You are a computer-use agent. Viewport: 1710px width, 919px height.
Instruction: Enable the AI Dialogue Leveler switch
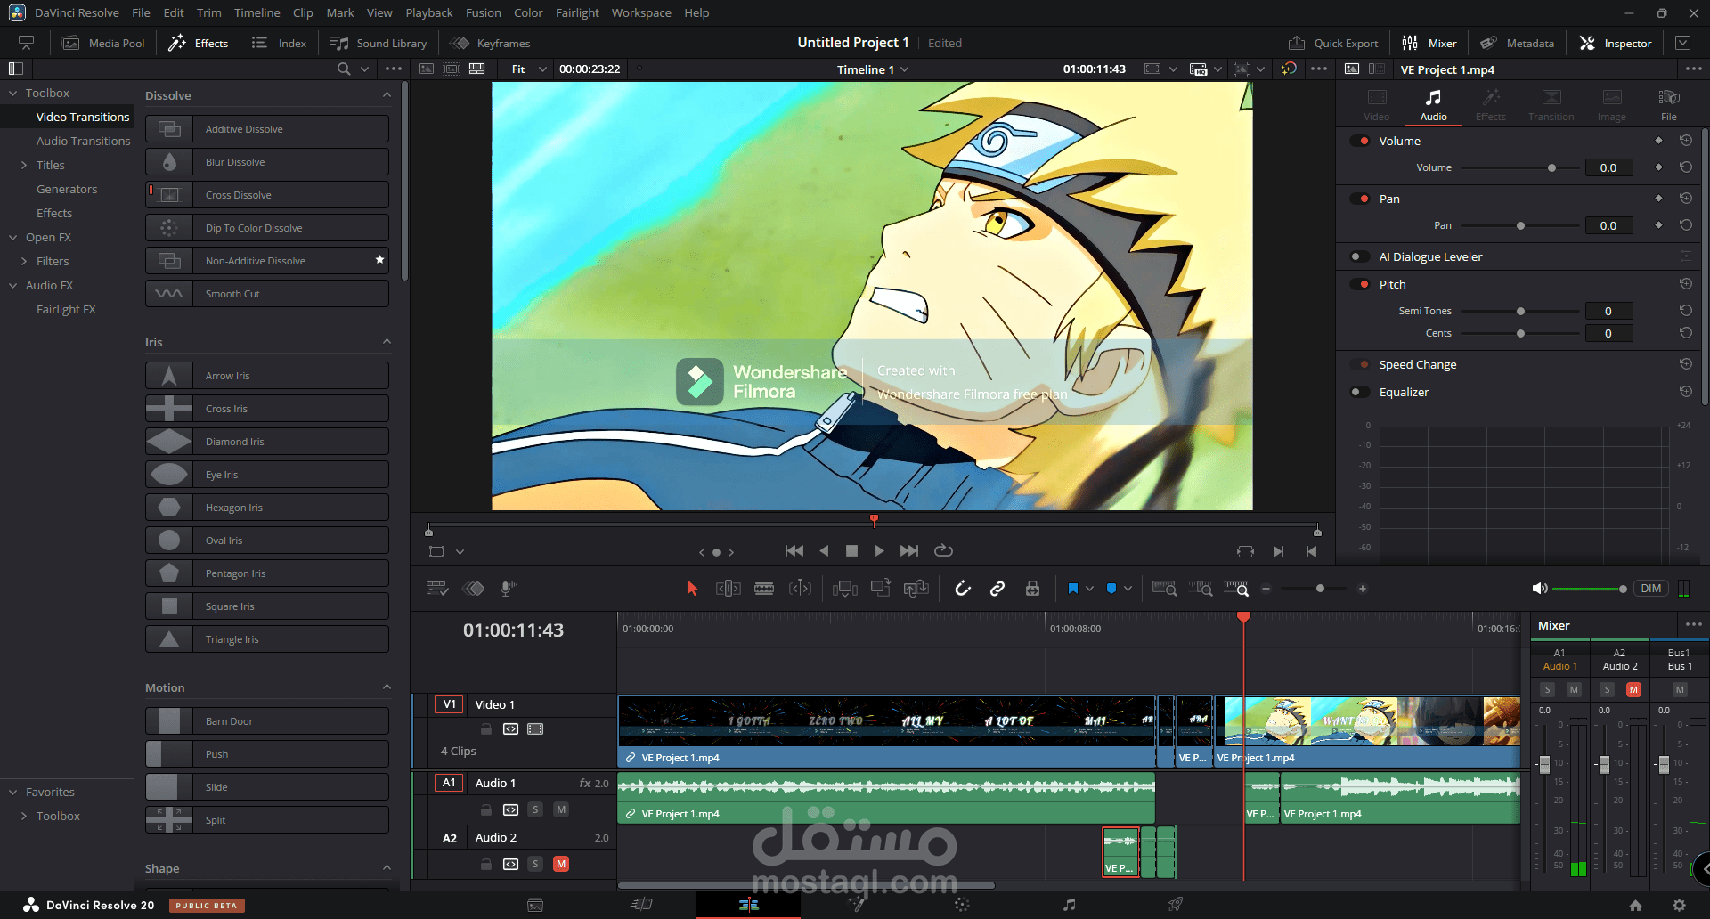click(x=1360, y=256)
